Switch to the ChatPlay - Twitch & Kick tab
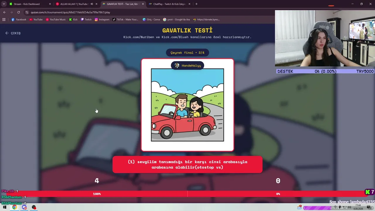 (x=169, y=4)
